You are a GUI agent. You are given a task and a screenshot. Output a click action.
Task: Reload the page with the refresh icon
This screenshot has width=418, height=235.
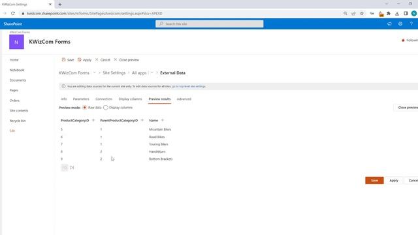(x=13, y=13)
